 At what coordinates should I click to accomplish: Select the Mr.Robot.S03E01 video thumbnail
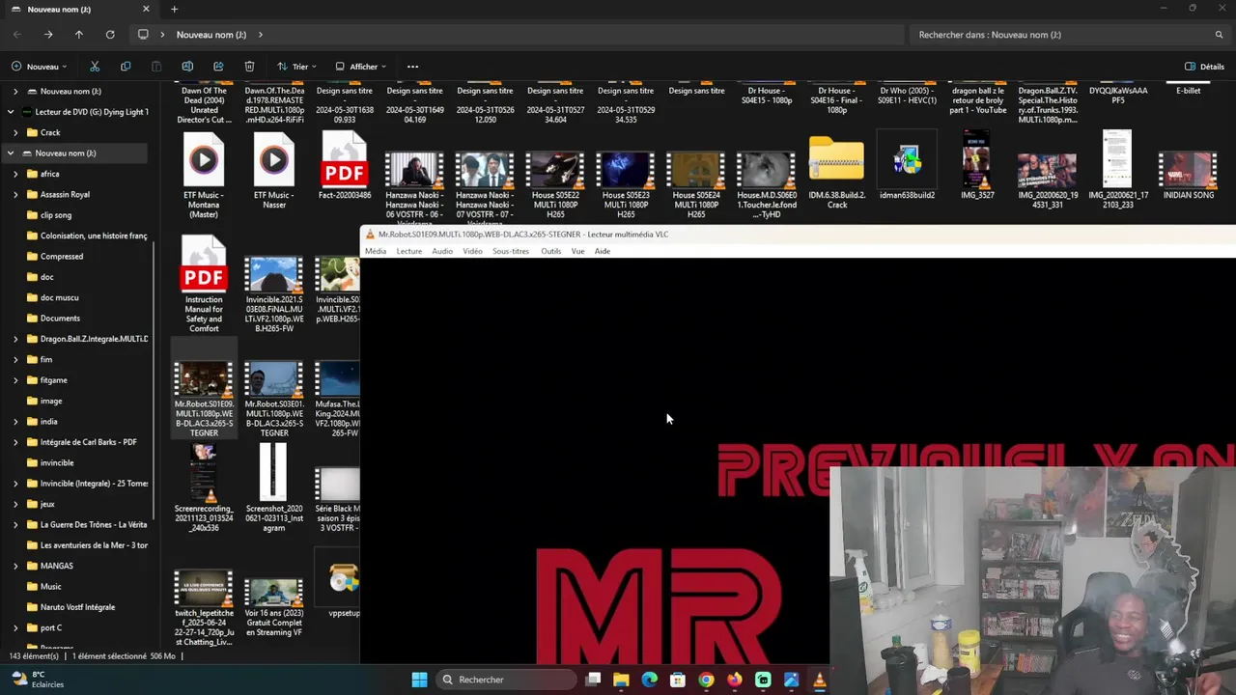(274, 379)
